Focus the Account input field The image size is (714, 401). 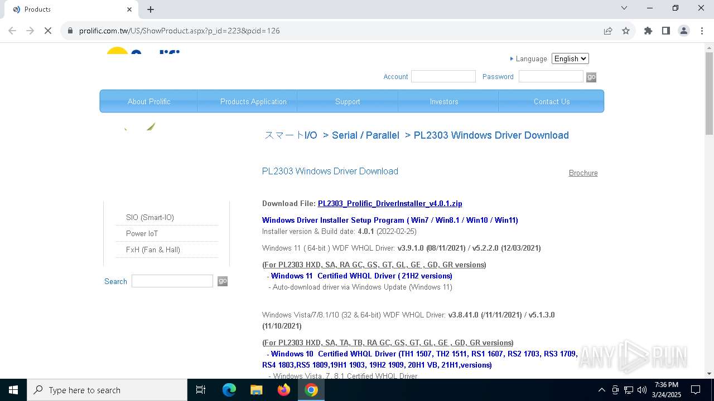443,76
